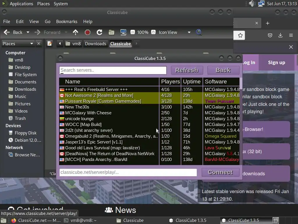
Task: Switch to ClassiCube.net Firefox window in taskbar
Action: coord(36,220)
